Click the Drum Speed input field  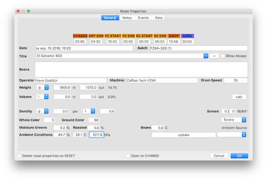235,80
